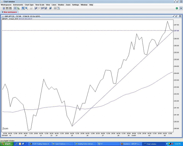Viewport: 183px width, 146px height.
Task: Click the greyed bar-arrows icon
Action: tap(39, 8)
